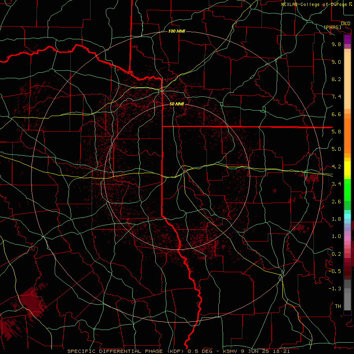The image size is (354, 354).
Task: Click the 4.2 value on the scale
Action: [x=336, y=167]
